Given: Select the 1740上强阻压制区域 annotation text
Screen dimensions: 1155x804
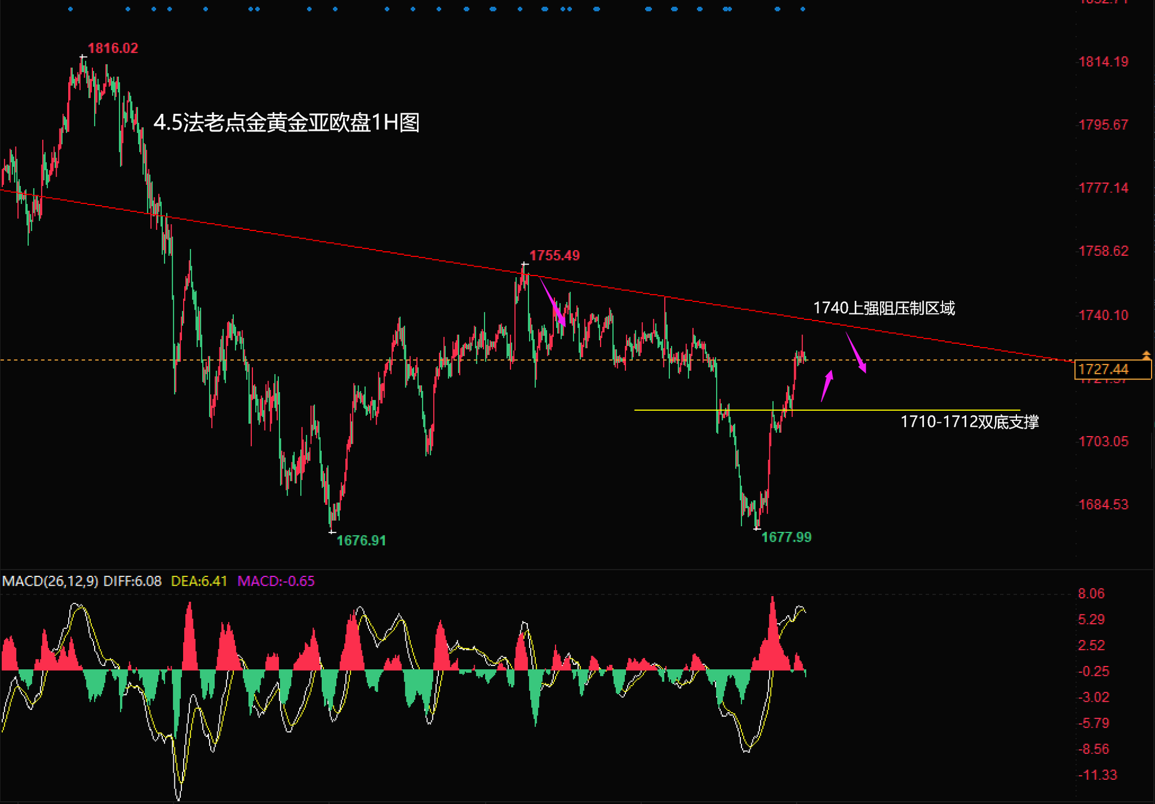Looking at the screenshot, I should pos(884,308).
